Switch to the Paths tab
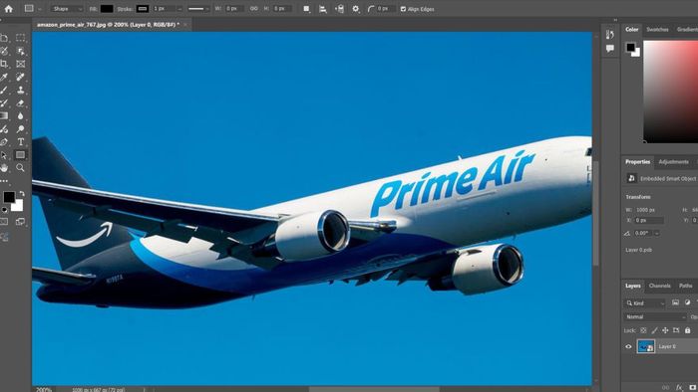 [685, 286]
